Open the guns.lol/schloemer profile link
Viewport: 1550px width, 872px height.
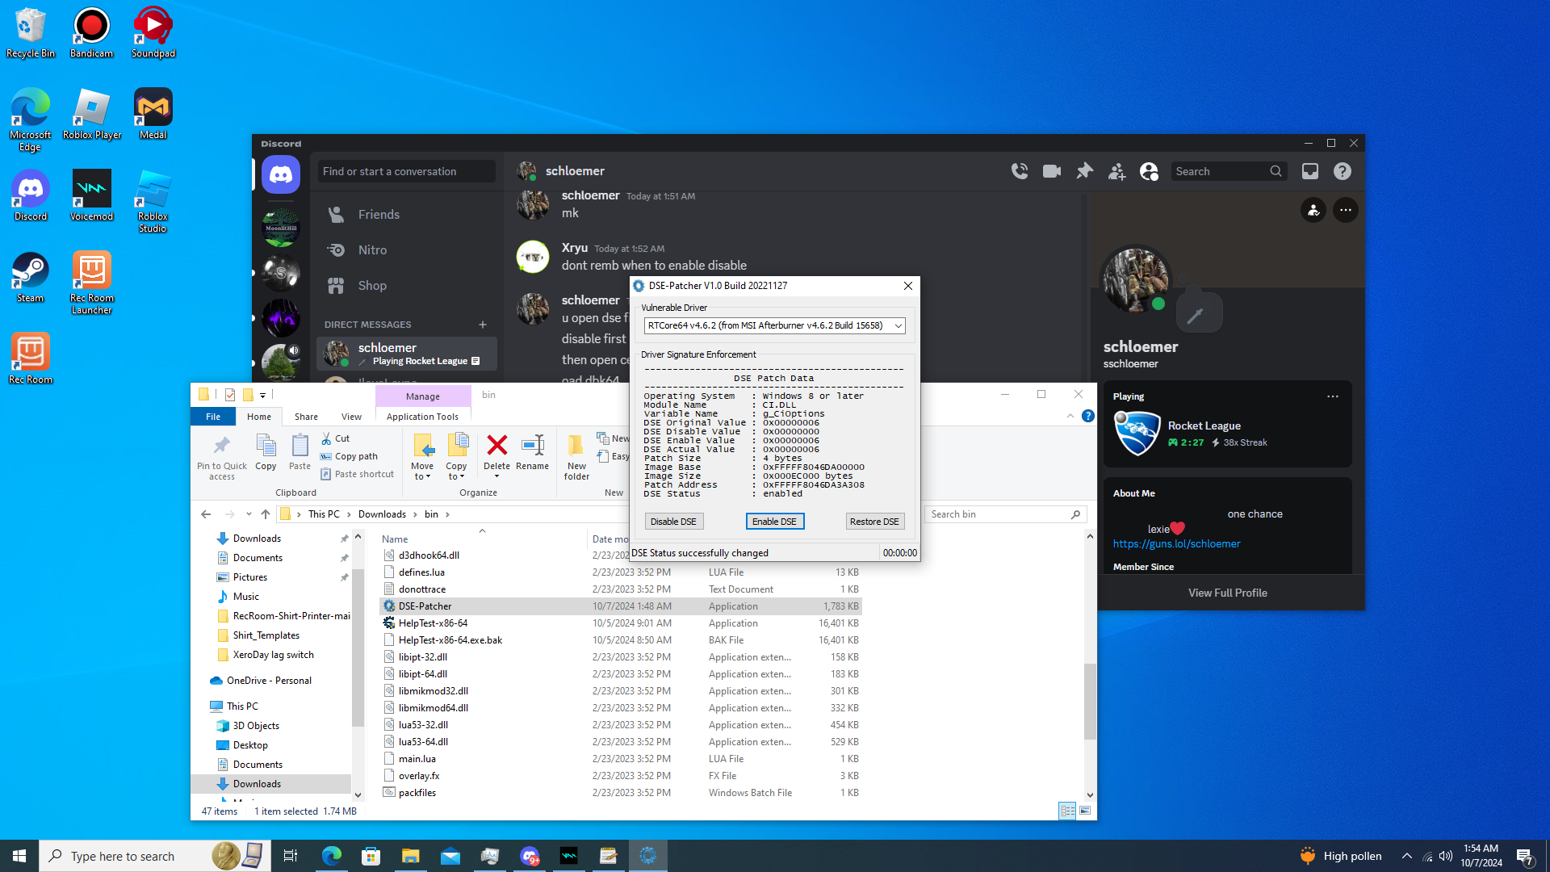(x=1176, y=543)
